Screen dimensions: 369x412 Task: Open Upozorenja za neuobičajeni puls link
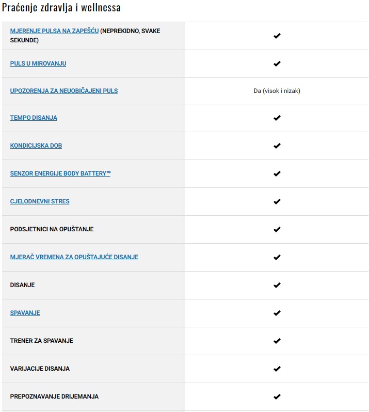[x=64, y=91]
